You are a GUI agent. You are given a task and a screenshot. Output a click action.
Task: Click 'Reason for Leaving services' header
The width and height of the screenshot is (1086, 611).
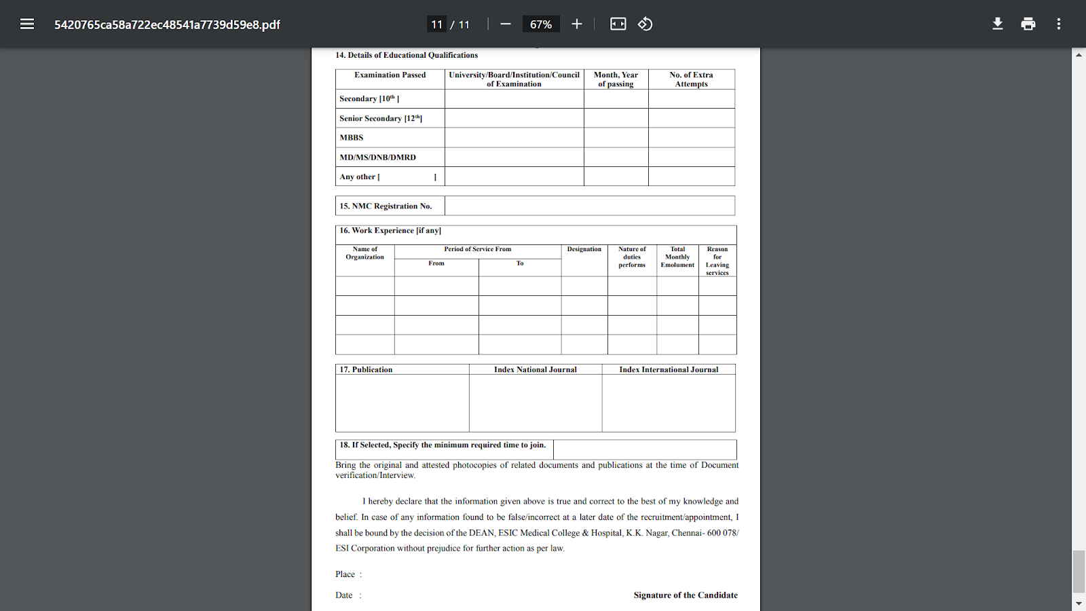[x=717, y=261]
